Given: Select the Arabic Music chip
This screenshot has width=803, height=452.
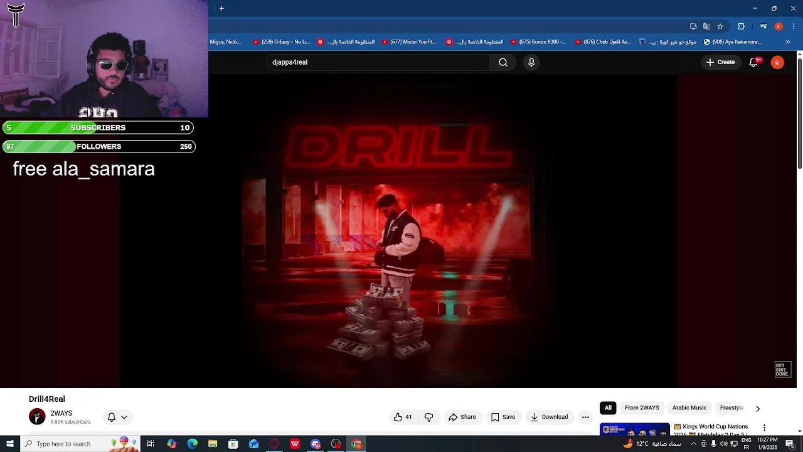Looking at the screenshot, I should coord(689,408).
